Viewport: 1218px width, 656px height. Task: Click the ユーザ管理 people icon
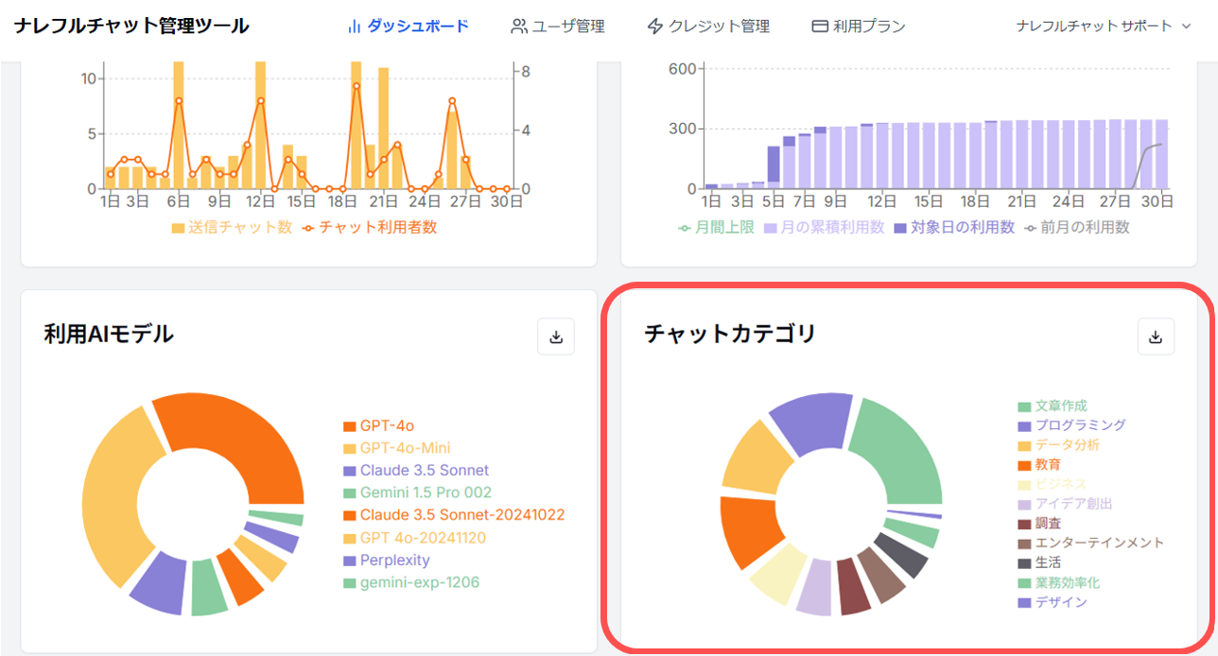pos(519,26)
